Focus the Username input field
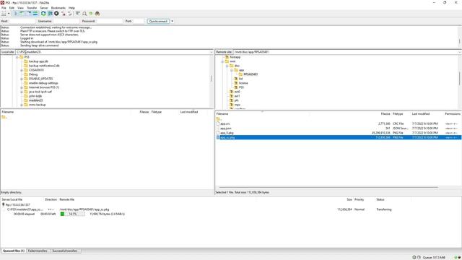 [x=66, y=21]
